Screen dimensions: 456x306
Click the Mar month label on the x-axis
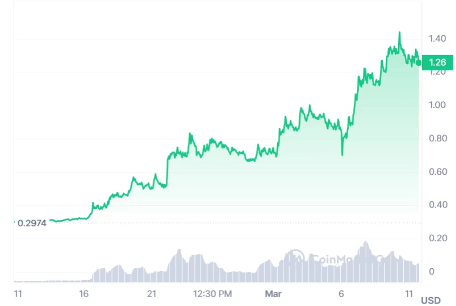click(x=273, y=294)
